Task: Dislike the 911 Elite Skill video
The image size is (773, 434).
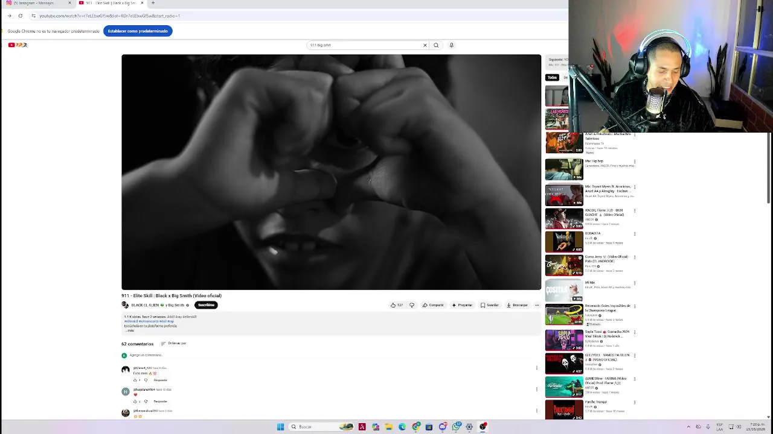Action: click(x=412, y=305)
